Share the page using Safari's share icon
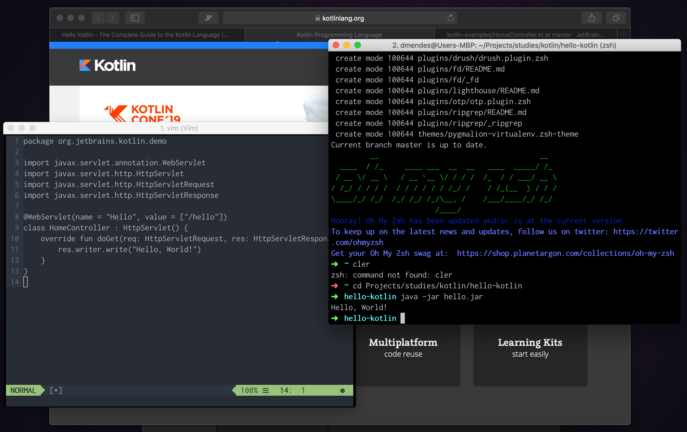The width and height of the screenshot is (687, 432). click(x=592, y=18)
